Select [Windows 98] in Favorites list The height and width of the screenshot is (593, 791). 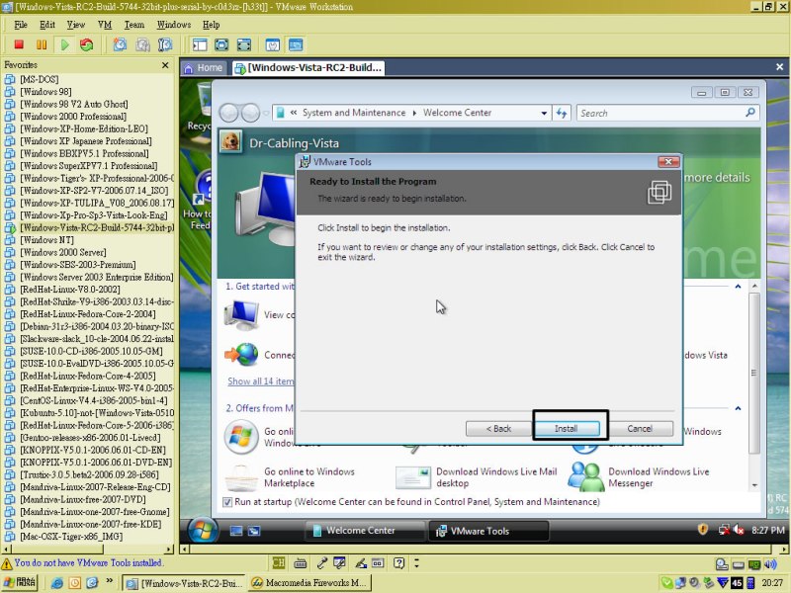tap(45, 92)
